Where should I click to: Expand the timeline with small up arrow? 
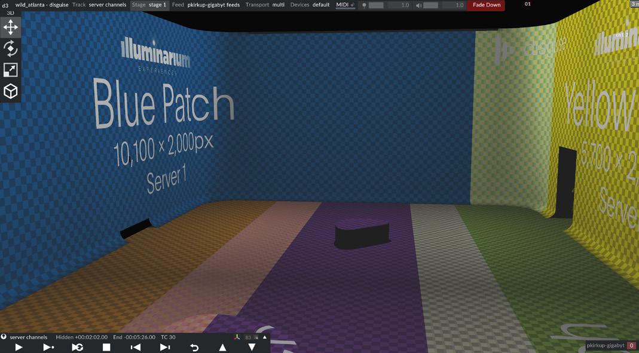coord(265,337)
